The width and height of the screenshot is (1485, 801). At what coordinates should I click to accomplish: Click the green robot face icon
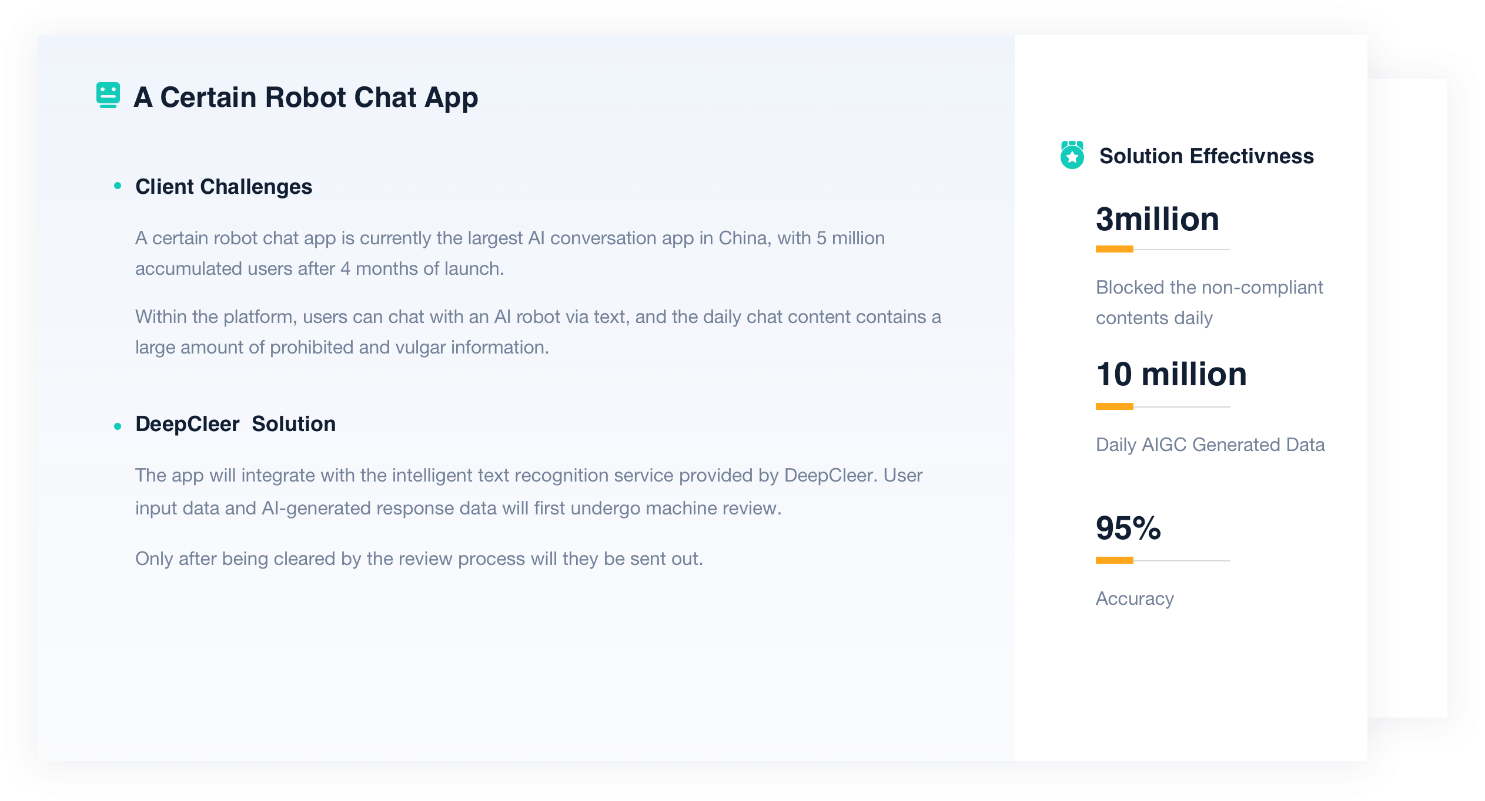click(108, 95)
